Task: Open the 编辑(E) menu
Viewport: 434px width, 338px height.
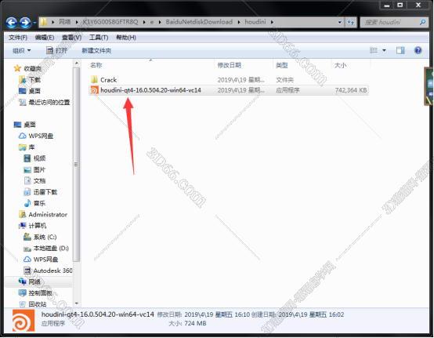Action: click(x=45, y=38)
